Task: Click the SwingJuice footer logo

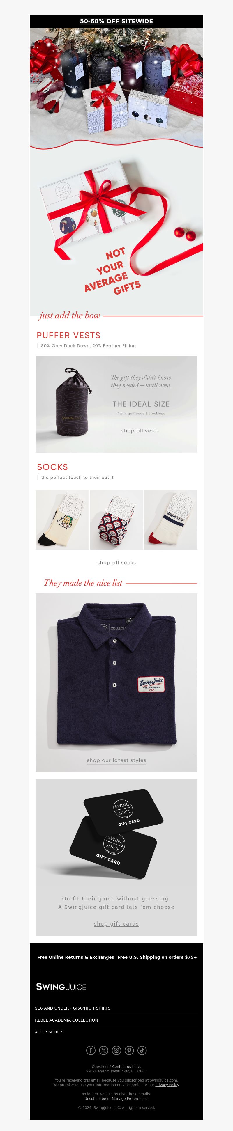Action: [61, 987]
